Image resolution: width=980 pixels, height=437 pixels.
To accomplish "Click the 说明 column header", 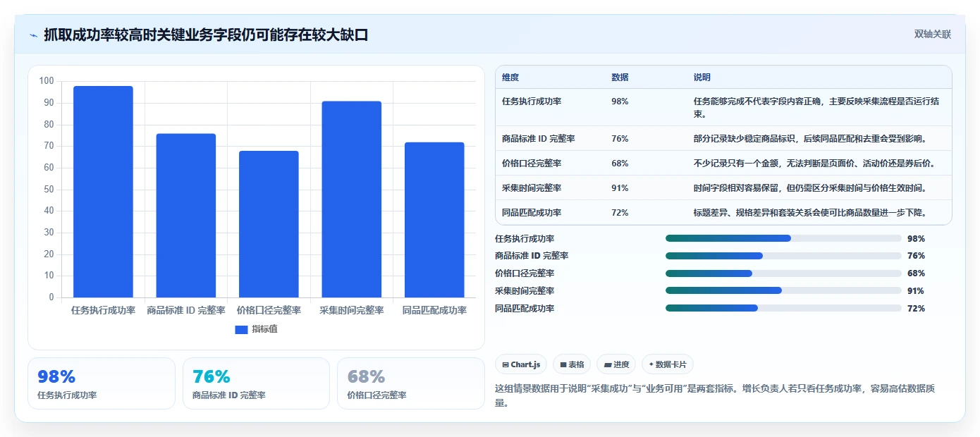I will 702,78.
